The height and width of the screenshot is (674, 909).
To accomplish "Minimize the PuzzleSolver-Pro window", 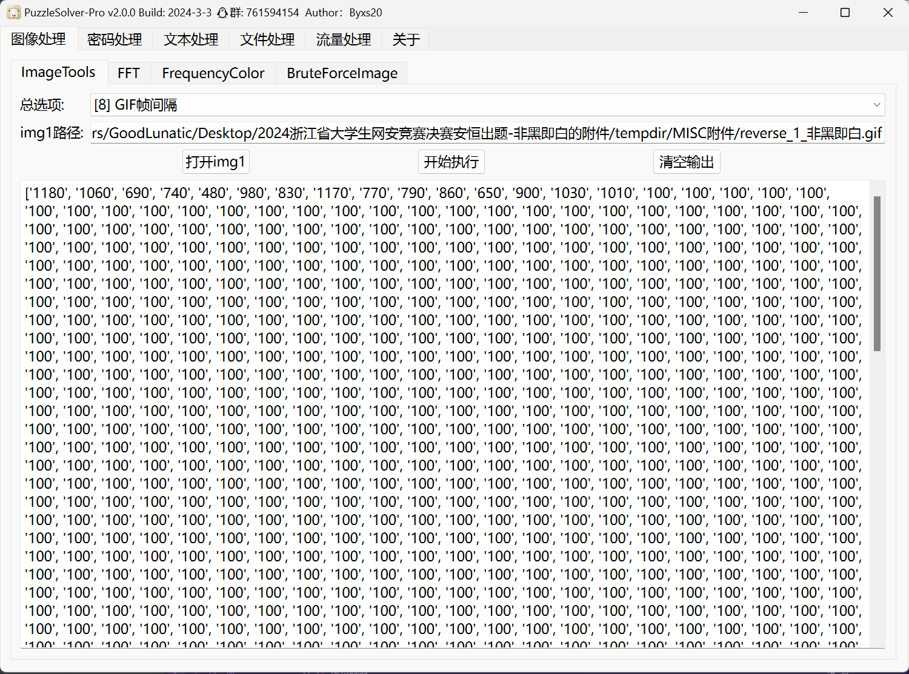I will pyautogui.click(x=804, y=13).
